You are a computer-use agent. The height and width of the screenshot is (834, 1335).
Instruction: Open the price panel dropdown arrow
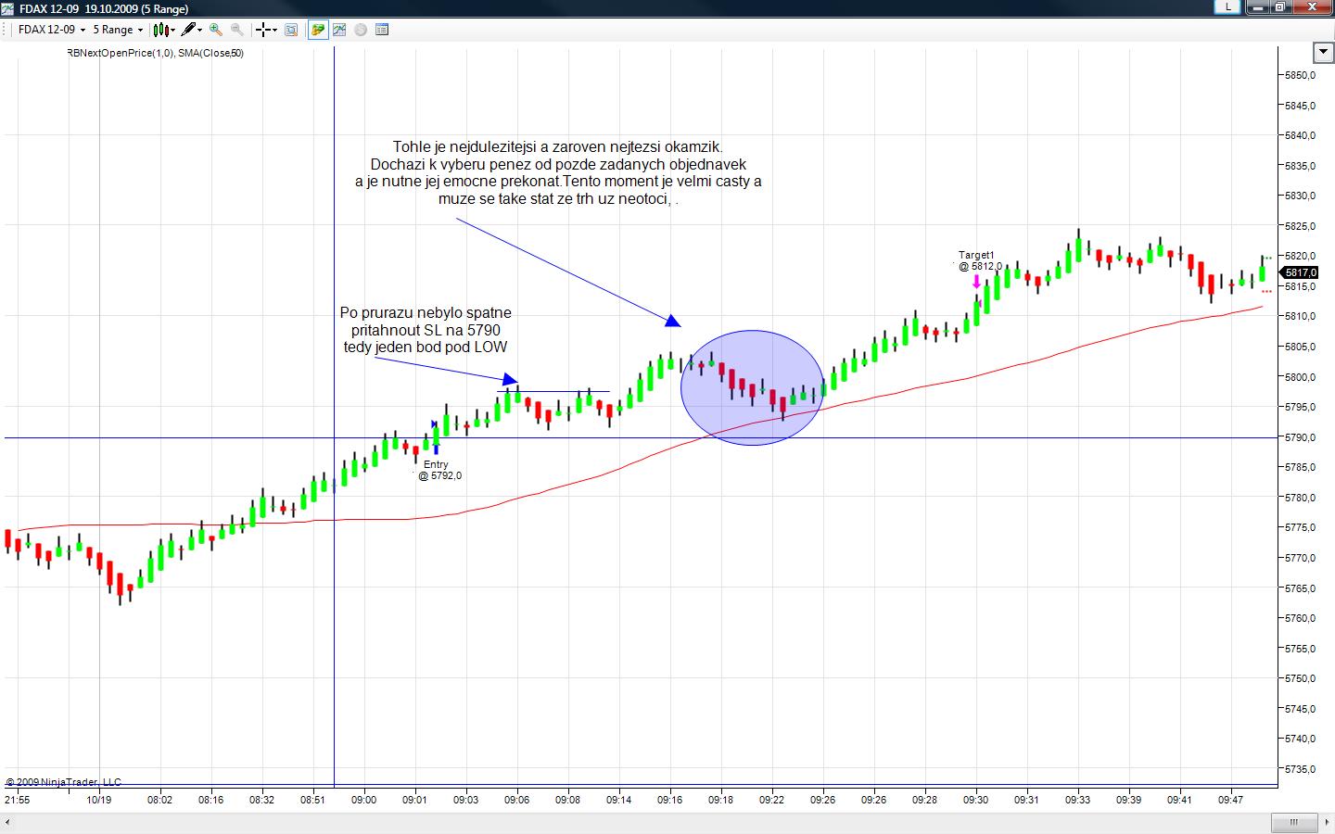(1323, 52)
